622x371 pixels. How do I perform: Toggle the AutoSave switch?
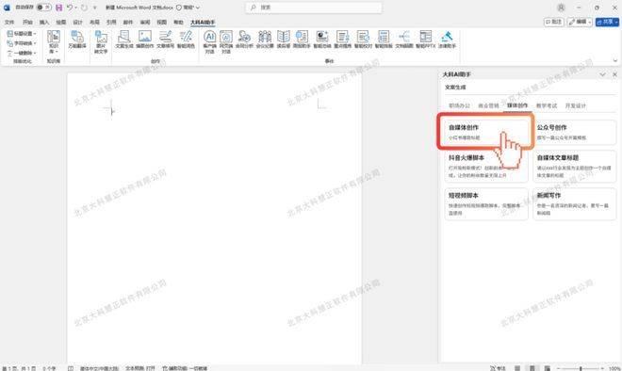tap(43, 8)
